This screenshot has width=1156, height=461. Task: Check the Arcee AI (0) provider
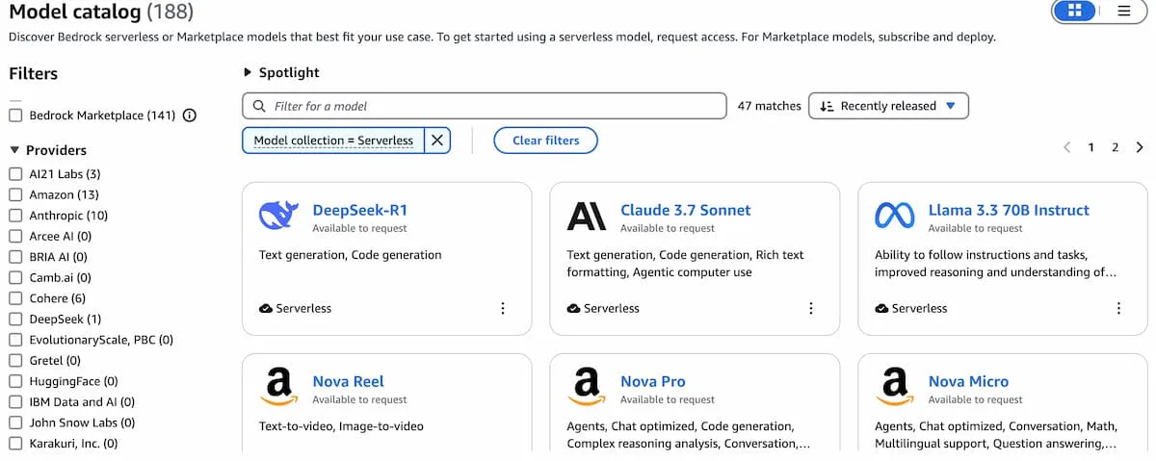(15, 236)
